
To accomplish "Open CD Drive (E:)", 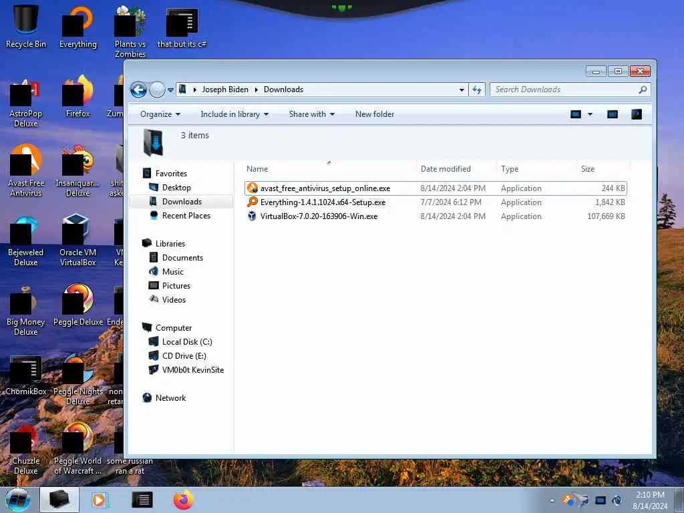I will tap(184, 356).
